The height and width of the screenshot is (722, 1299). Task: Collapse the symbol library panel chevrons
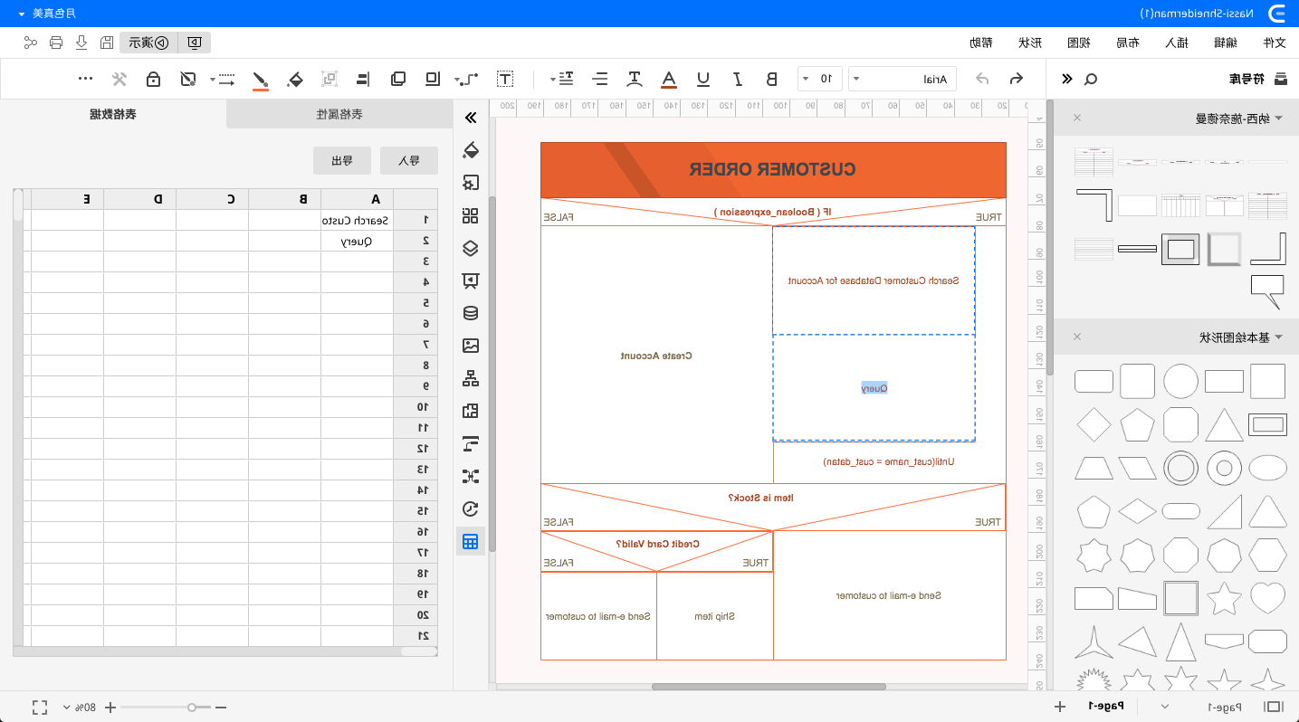[1067, 79]
